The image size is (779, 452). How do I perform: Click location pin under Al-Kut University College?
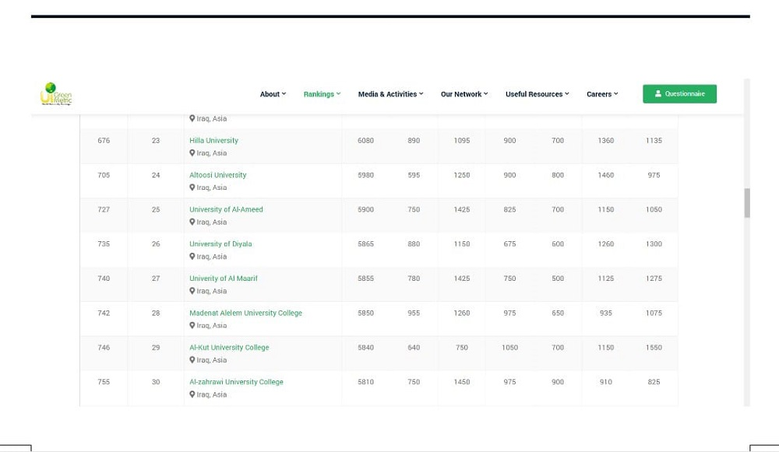pyautogui.click(x=192, y=360)
